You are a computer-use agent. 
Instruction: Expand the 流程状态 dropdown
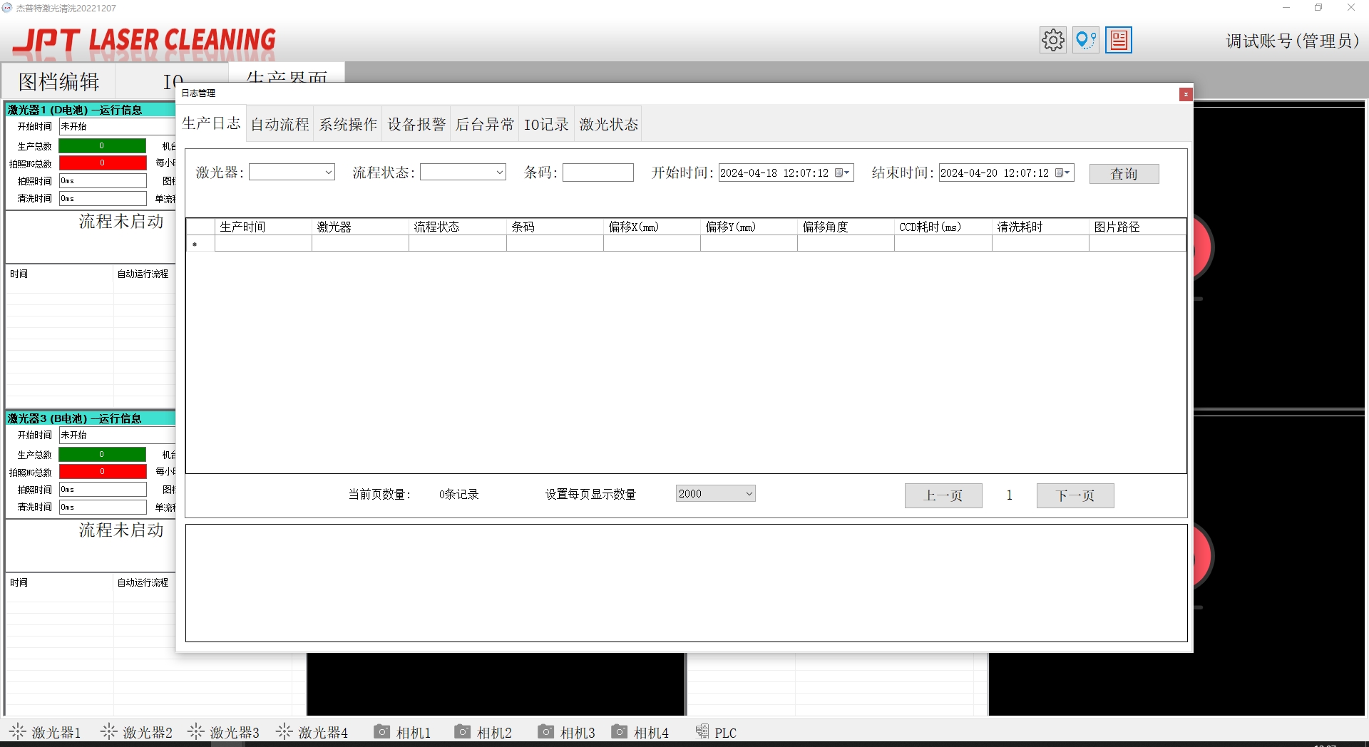(500, 172)
